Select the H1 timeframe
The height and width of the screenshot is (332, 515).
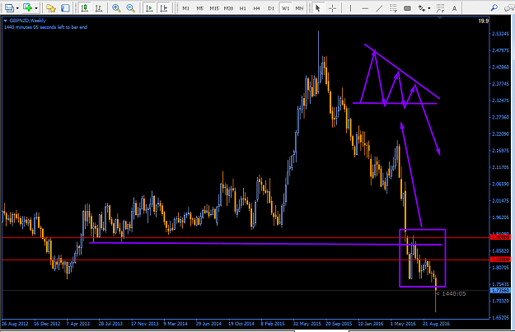point(243,8)
